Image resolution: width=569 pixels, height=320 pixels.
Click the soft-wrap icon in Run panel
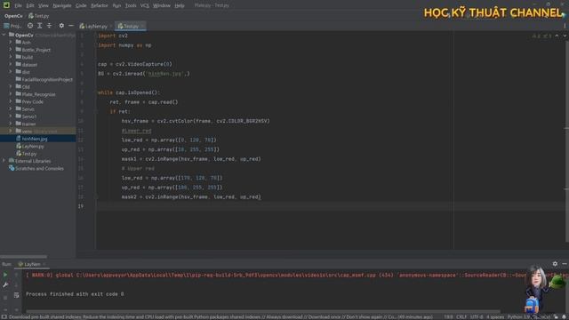pyautogui.click(x=16, y=295)
